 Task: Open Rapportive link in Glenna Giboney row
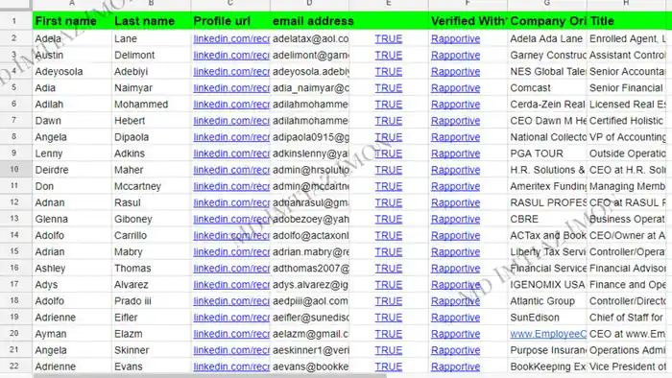click(455, 219)
